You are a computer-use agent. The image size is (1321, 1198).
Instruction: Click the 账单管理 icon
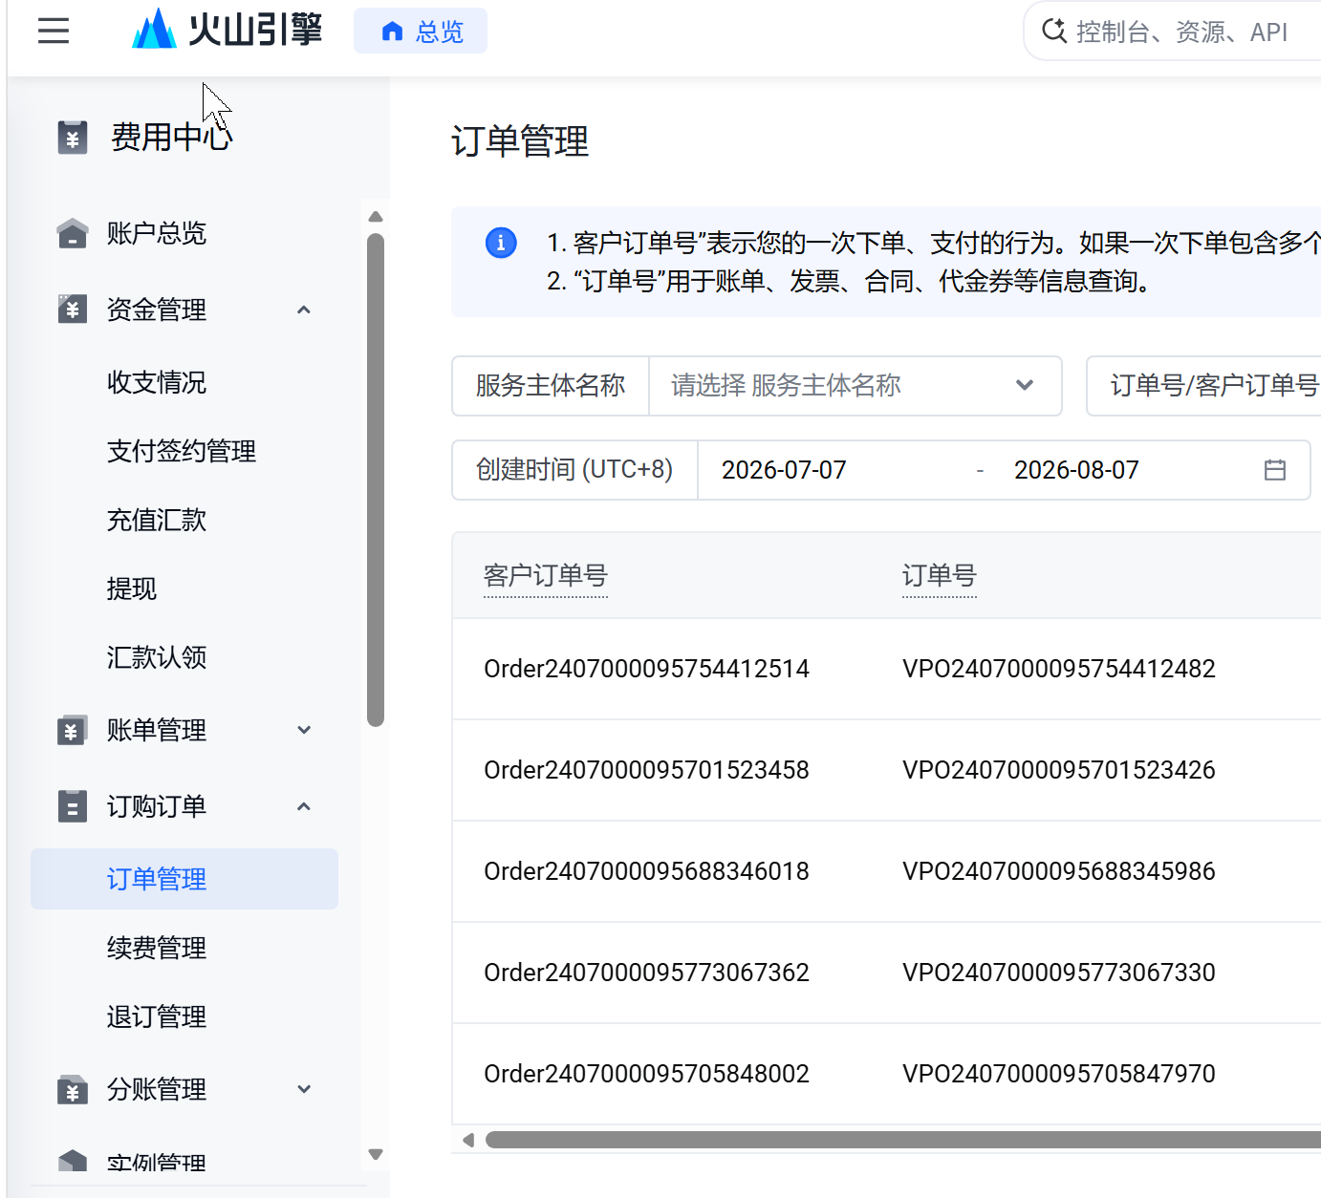73,730
